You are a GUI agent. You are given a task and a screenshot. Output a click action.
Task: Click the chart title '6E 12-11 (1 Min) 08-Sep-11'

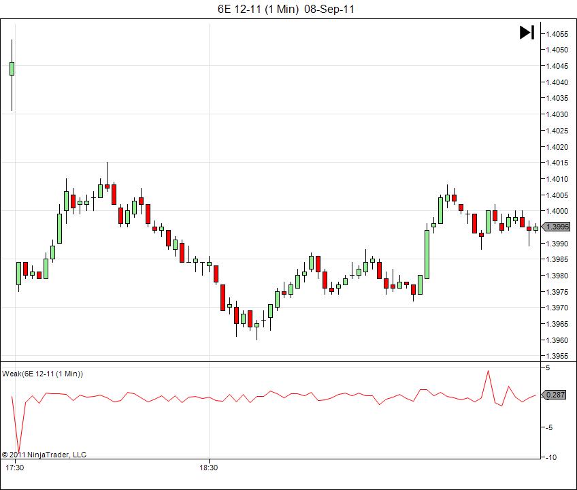[x=286, y=10]
